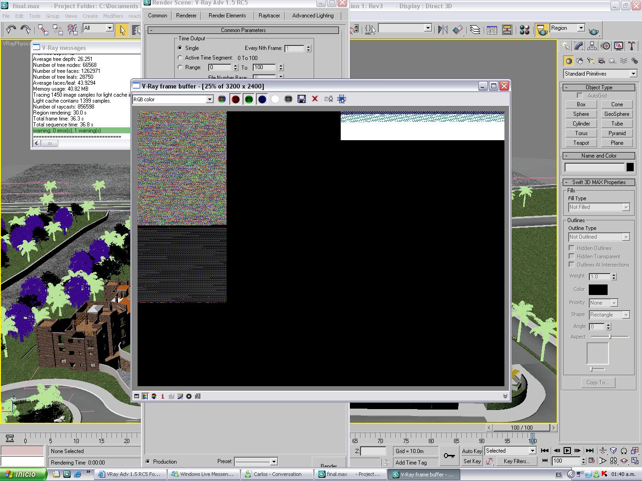
Task: Open Render Scene dialog teapot icon
Action: [542, 30]
